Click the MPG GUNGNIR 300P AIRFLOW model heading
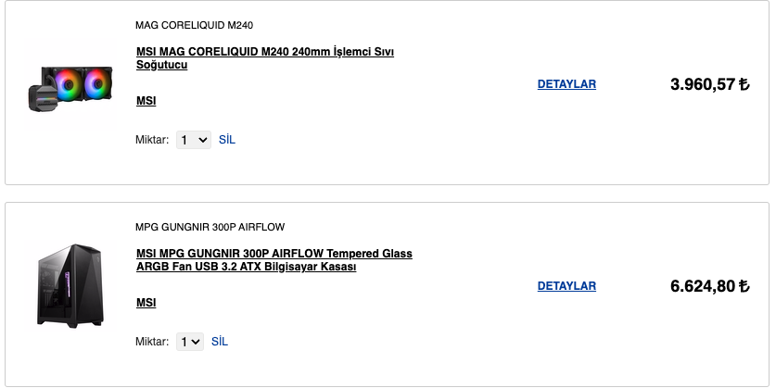The width and height of the screenshot is (776, 388). coord(210,227)
